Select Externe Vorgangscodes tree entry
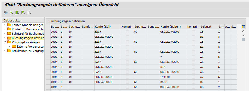The image size is (249, 91). coord(30,46)
